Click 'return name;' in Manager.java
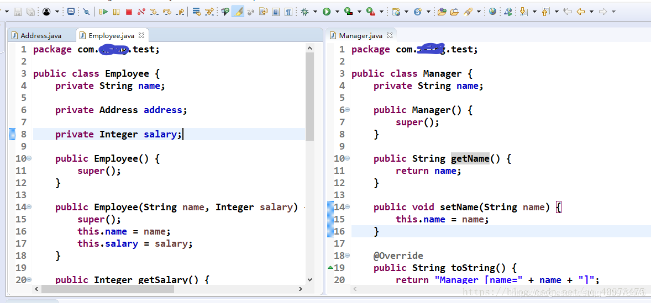 coord(428,171)
